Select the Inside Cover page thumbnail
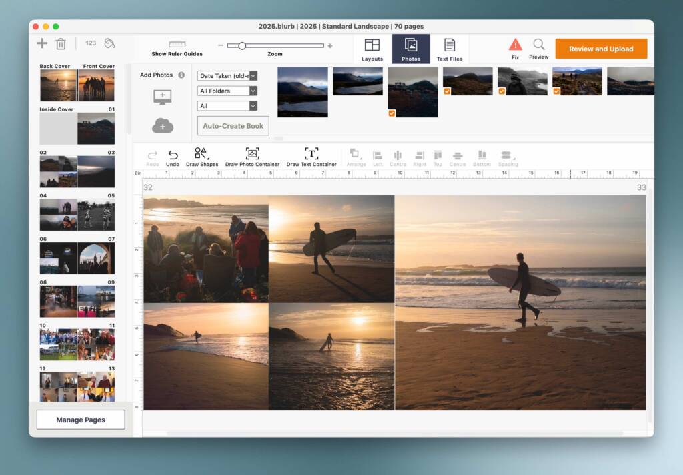Viewport: 683px width, 475px height. [58, 129]
